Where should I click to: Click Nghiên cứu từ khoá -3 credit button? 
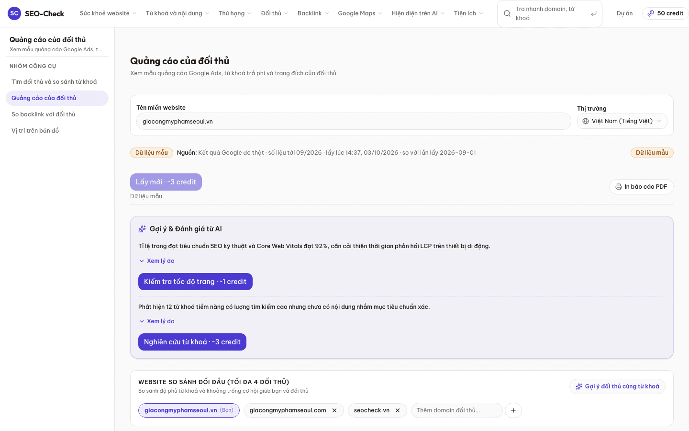tap(192, 342)
